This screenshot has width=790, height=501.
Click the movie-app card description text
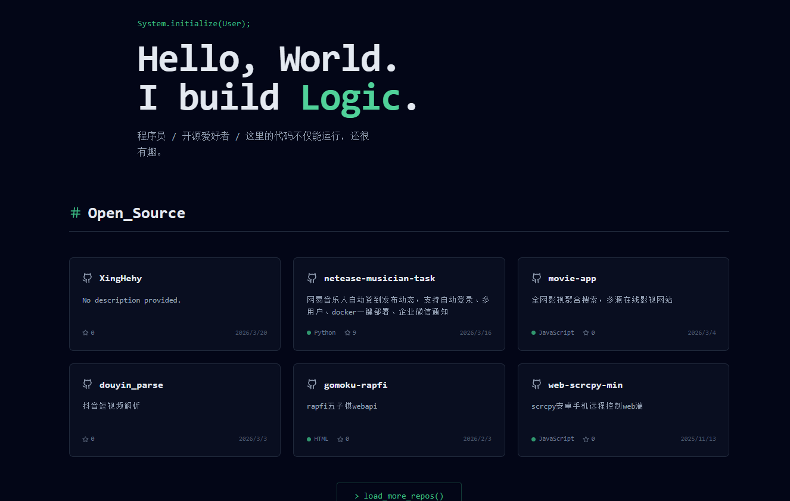click(602, 300)
